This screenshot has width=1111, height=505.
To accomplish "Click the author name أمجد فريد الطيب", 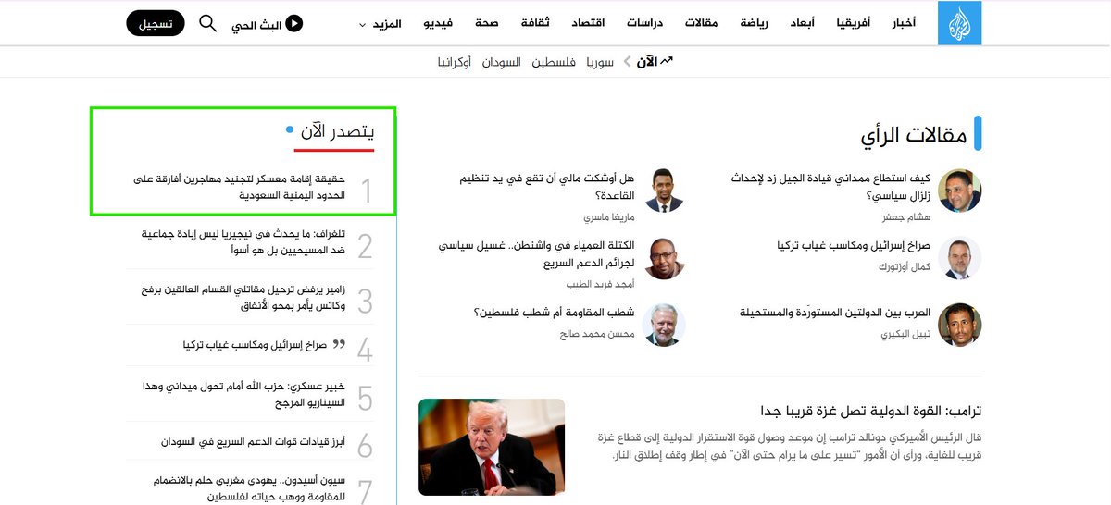I will (x=600, y=284).
